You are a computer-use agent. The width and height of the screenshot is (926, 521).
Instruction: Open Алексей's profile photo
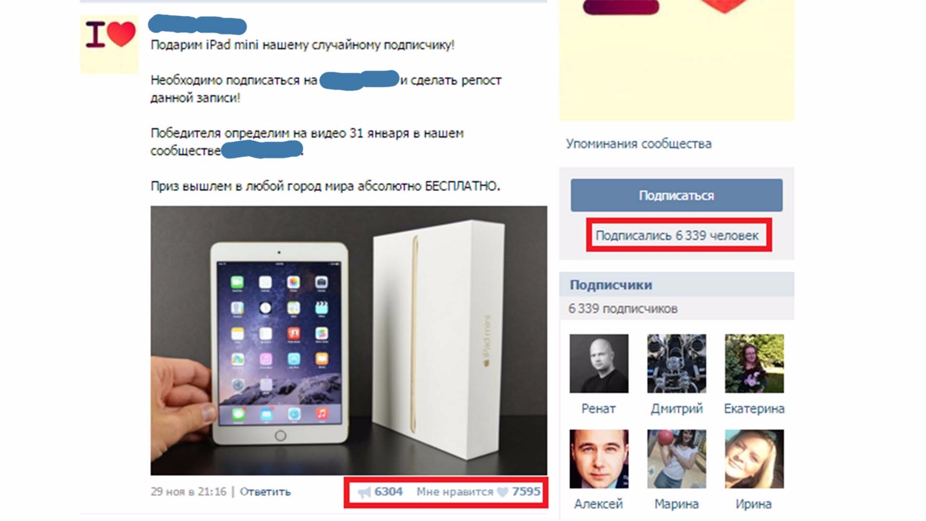click(x=599, y=459)
